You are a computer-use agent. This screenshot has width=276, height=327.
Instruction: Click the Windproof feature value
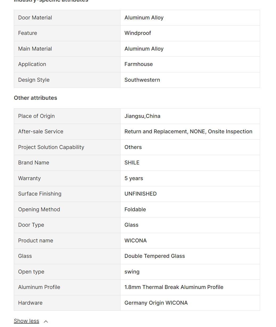click(137, 33)
